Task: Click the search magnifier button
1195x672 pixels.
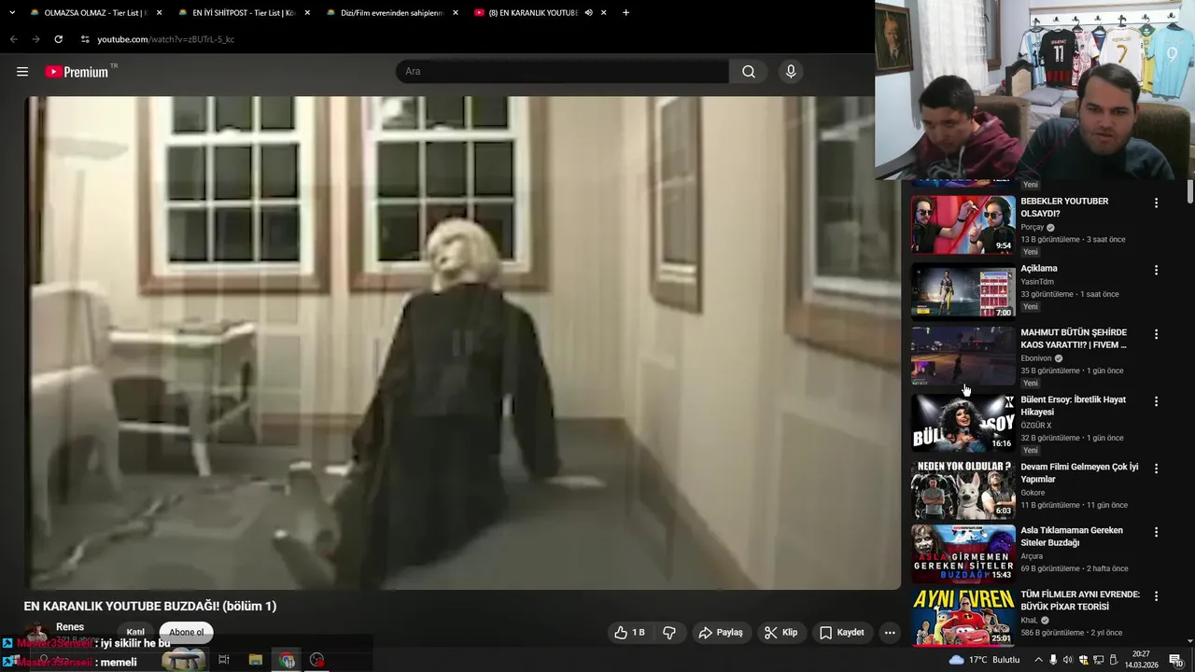Action: (x=749, y=72)
